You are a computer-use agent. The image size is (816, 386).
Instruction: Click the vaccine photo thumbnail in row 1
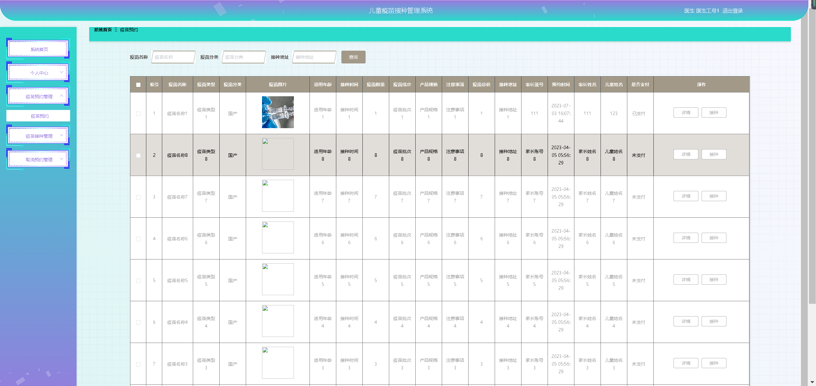pos(278,112)
